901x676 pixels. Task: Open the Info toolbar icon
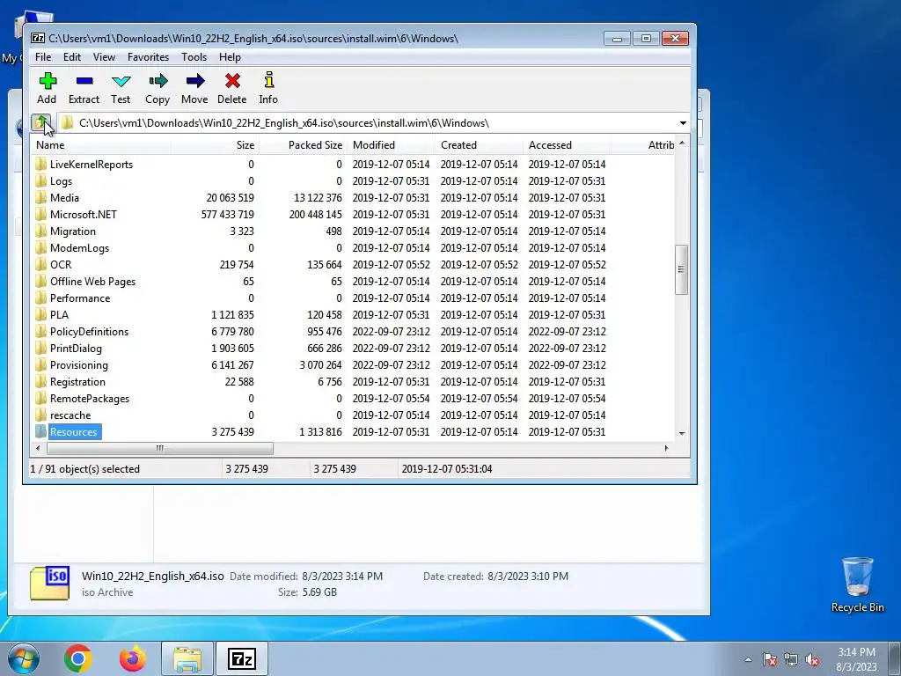pos(268,80)
